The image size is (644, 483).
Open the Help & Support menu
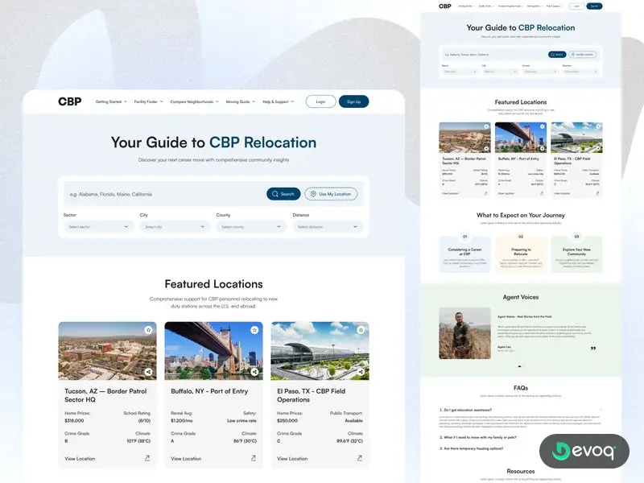point(278,101)
